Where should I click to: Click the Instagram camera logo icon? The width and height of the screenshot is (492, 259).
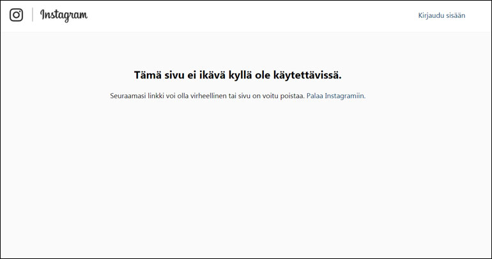(16, 15)
